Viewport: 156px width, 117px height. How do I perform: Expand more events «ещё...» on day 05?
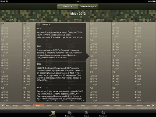point(6,52)
